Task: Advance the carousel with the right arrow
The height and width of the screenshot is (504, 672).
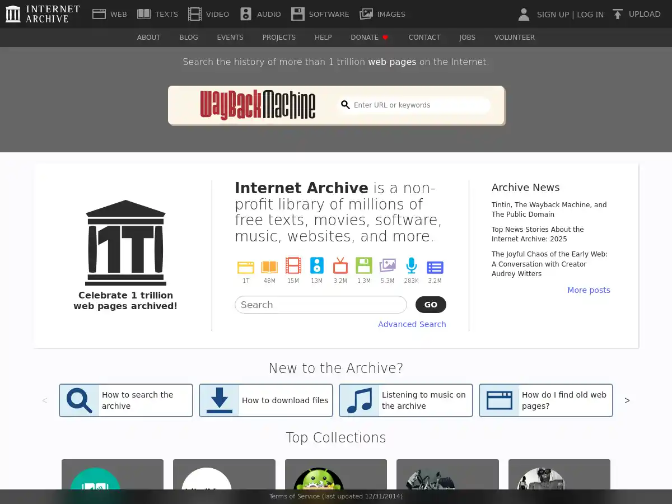Action: (627, 400)
